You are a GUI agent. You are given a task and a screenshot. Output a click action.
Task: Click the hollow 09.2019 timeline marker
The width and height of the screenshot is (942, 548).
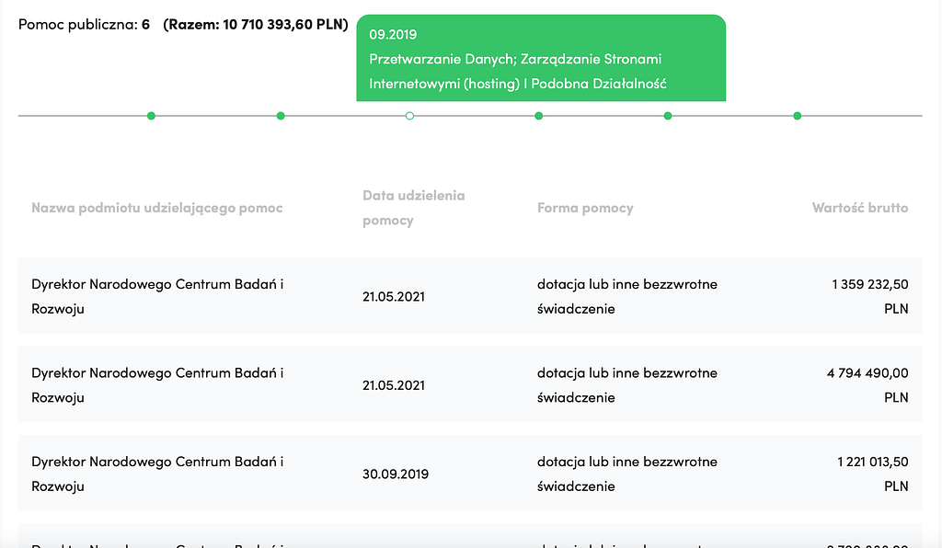(409, 116)
